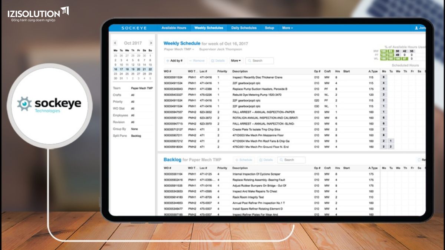Click the Sockeye Technologies logo badge
This screenshot has width=445, height=250.
[49, 105]
